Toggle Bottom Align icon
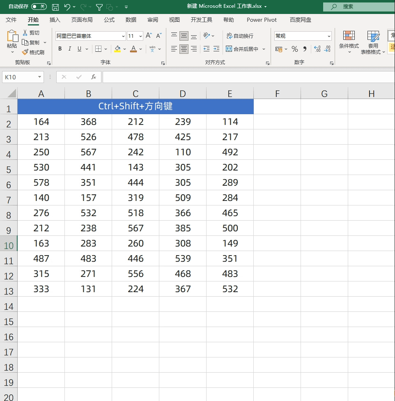The height and width of the screenshot is (401, 395). (194, 36)
